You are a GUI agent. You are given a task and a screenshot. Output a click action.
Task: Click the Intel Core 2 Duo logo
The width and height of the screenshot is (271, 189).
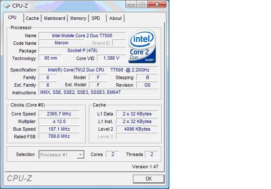(x=142, y=46)
